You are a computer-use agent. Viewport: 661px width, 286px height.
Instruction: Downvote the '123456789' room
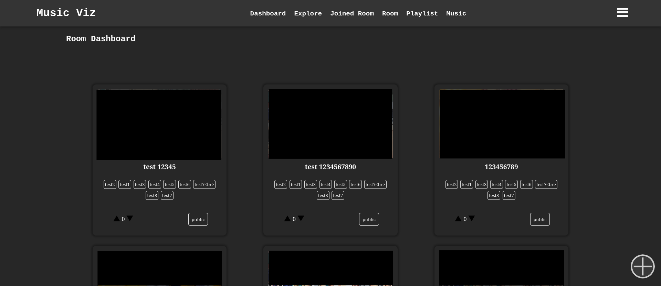[472, 218]
